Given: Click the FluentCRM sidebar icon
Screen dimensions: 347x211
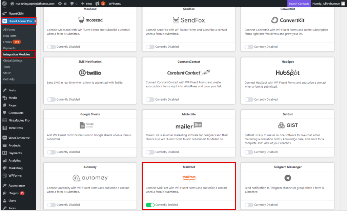Looking at the screenshot, I should click(x=4, y=14).
